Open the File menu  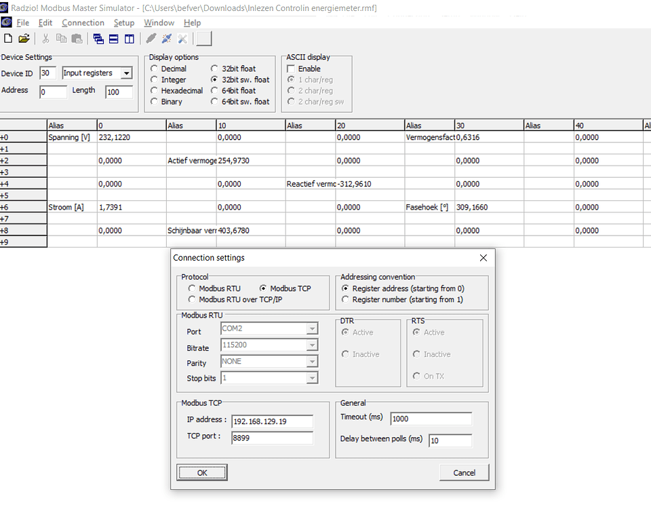(23, 23)
